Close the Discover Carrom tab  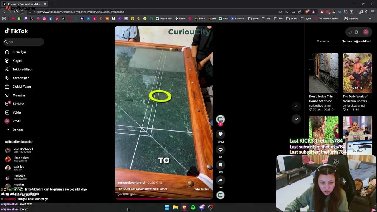[45, 4]
